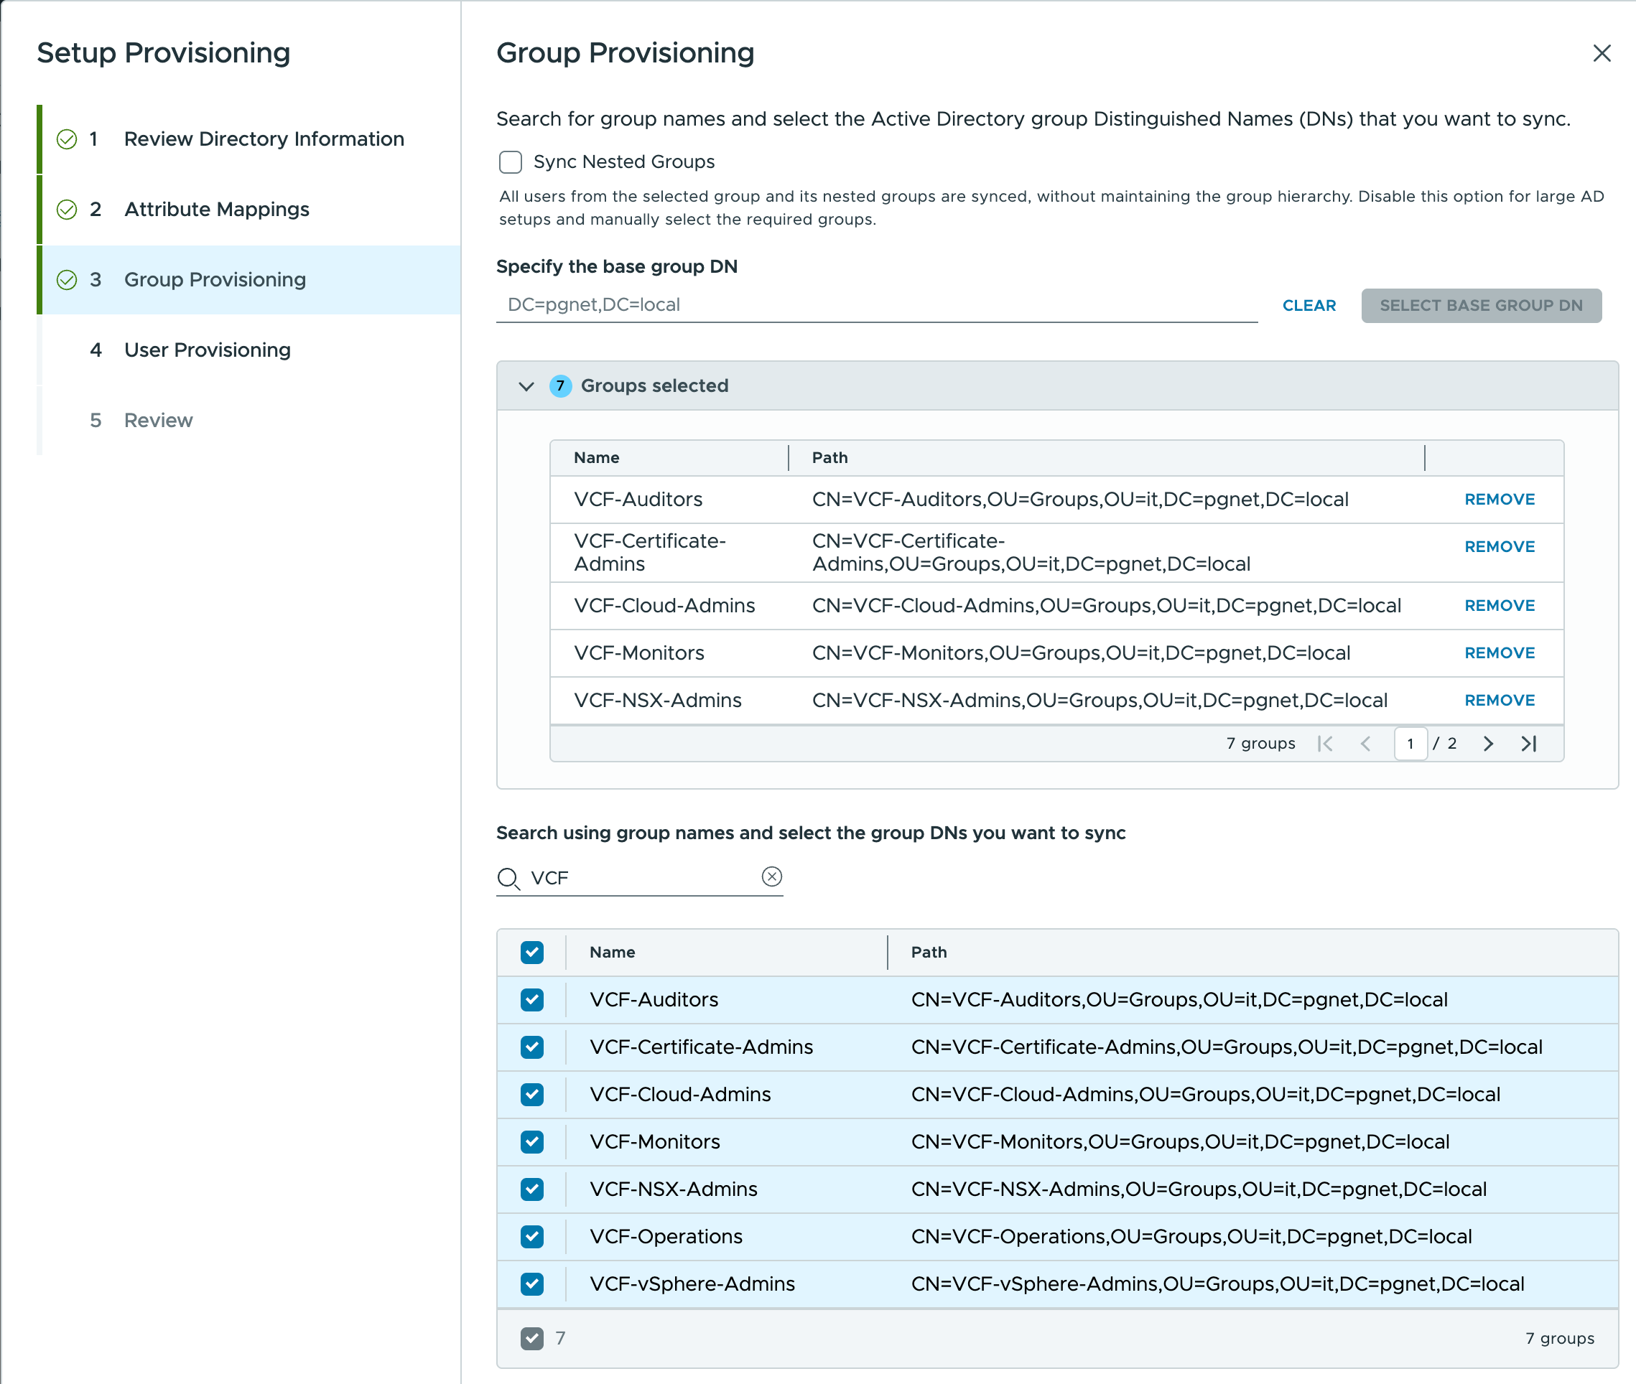This screenshot has width=1636, height=1384.
Task: Clear the VCF search field icon
Action: tap(772, 876)
